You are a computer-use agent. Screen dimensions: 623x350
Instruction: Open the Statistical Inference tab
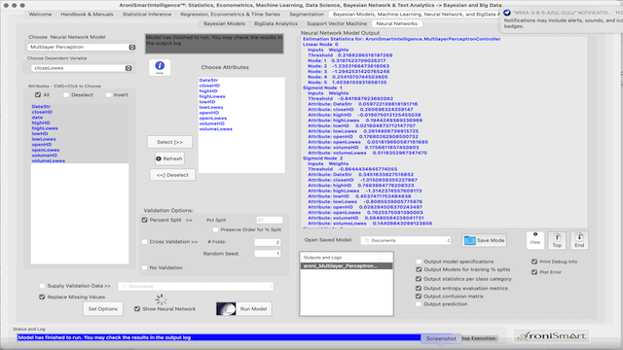point(147,15)
